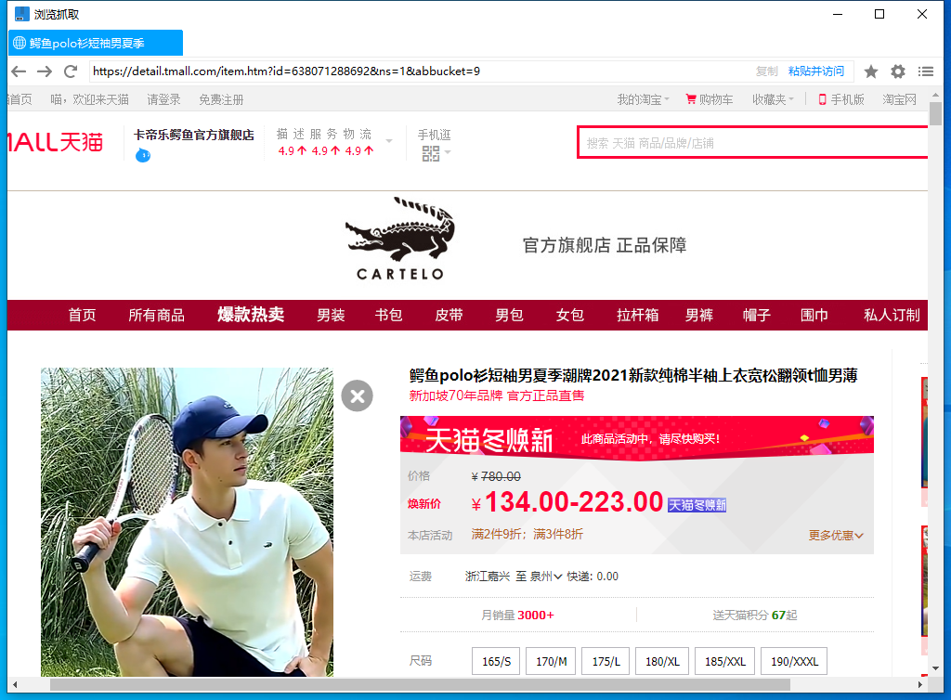Click the red shopping cart icon 购物车
Viewport: 951px width, 700px height.
pos(690,99)
